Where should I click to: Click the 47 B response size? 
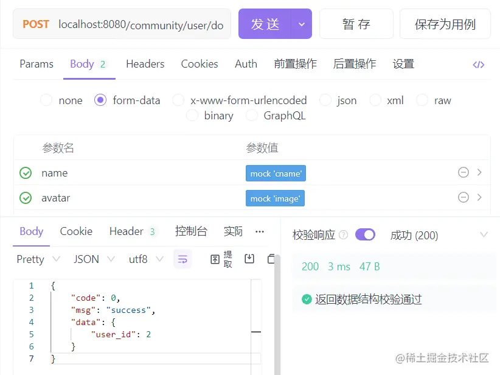click(x=370, y=267)
